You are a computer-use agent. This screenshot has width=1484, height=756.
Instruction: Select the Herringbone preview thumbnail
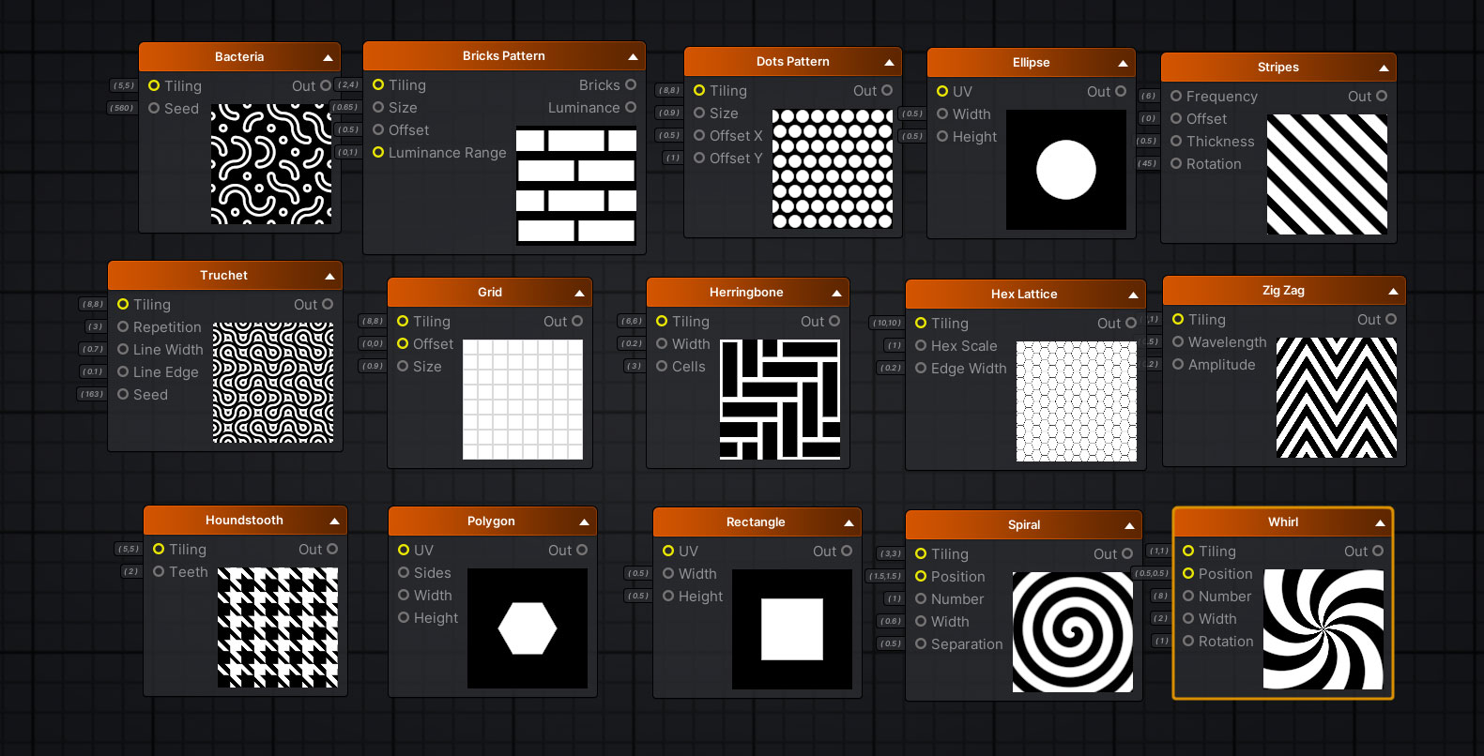click(x=780, y=400)
